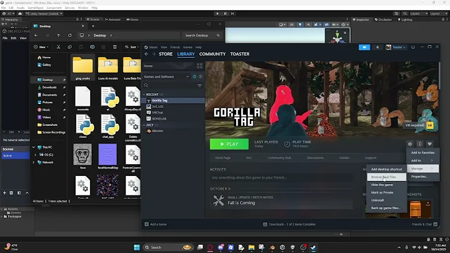Select Uninstall in the Steam context menu
450x253 pixels.
[386, 200]
